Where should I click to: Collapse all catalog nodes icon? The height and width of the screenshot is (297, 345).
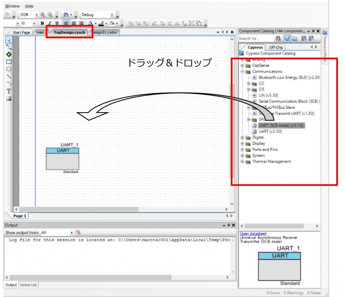coord(312,38)
